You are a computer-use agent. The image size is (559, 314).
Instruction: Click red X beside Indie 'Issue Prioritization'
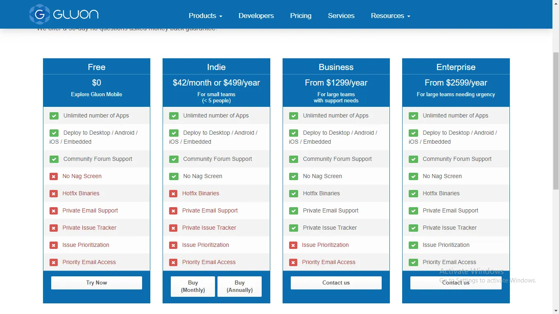(x=173, y=245)
